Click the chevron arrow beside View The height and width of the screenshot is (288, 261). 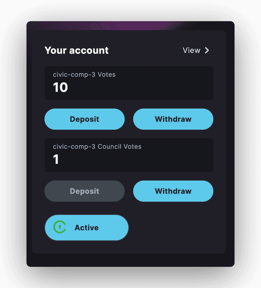[207, 50]
